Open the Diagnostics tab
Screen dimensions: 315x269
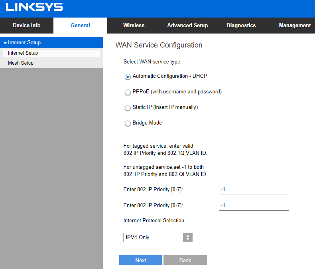point(241,25)
